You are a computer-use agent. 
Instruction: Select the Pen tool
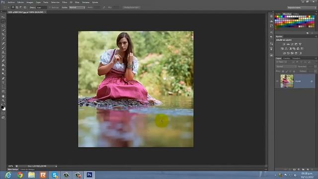click(x=3, y=79)
